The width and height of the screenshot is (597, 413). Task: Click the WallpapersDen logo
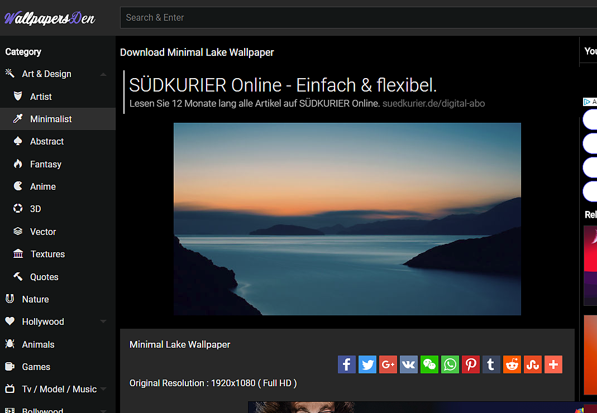pos(50,18)
